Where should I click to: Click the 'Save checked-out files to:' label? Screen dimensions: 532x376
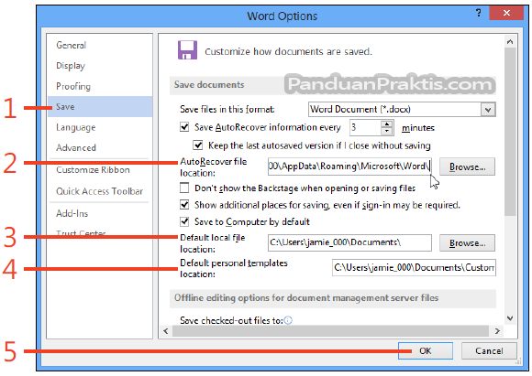(231, 320)
